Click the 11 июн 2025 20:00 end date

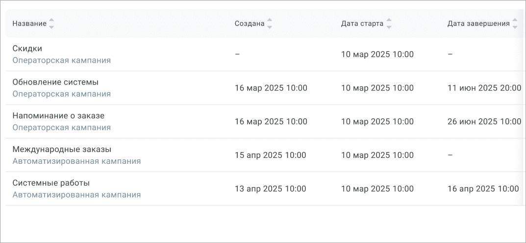pyautogui.click(x=484, y=88)
